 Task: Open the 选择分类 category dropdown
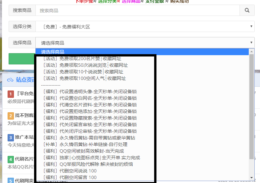tap(145, 26)
